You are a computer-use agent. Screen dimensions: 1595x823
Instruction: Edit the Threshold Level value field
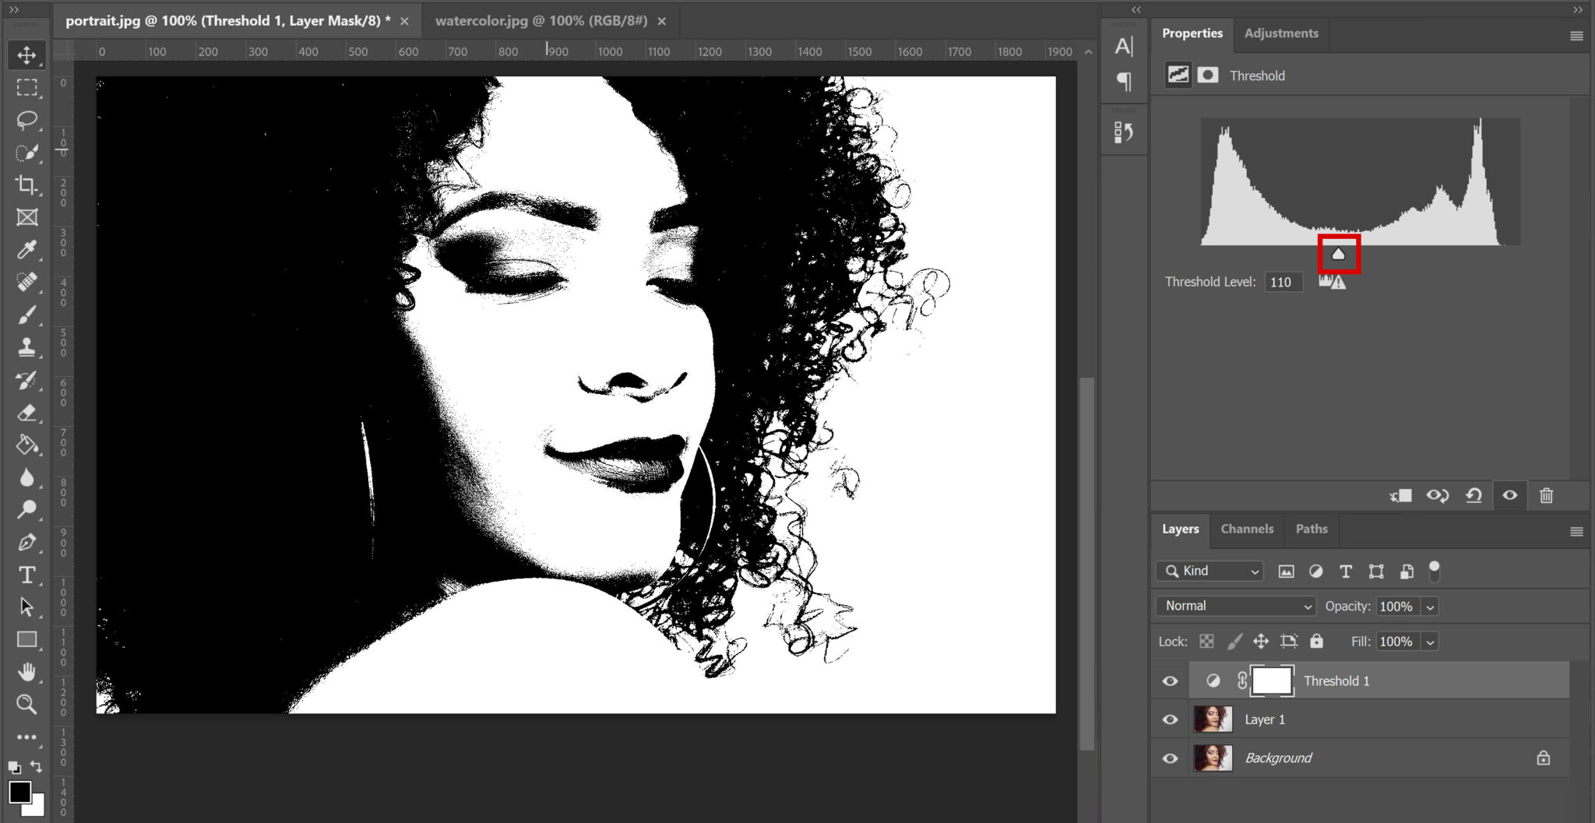tap(1283, 282)
